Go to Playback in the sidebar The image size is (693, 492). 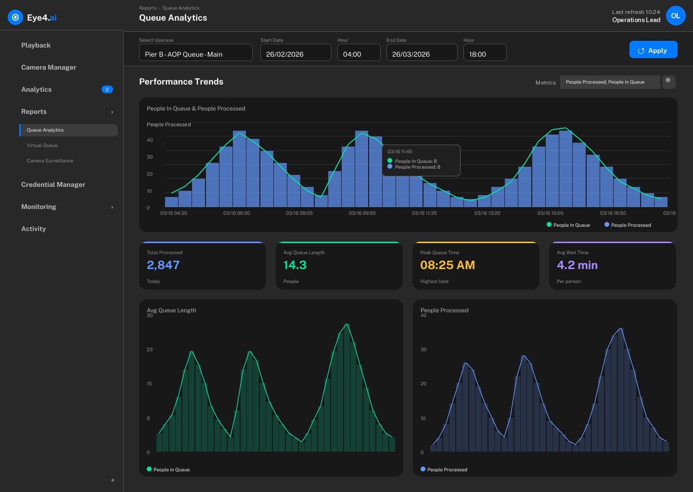pos(36,45)
